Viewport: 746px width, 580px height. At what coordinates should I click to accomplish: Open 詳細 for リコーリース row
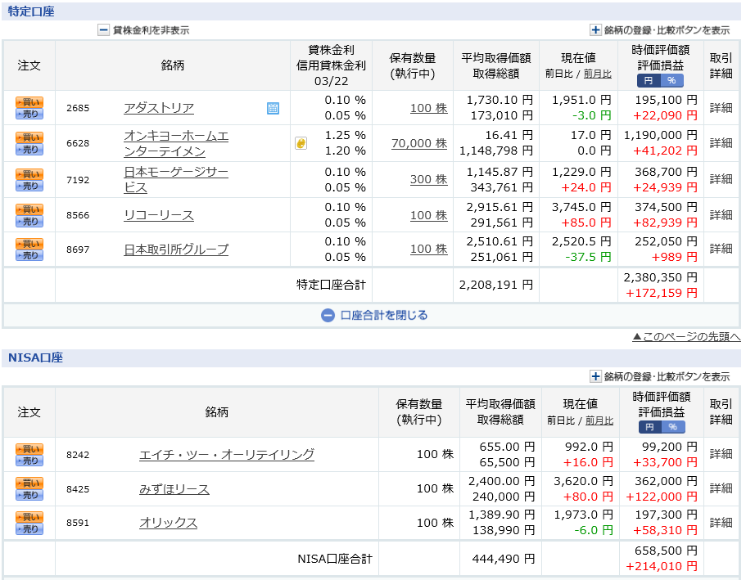[x=721, y=215]
